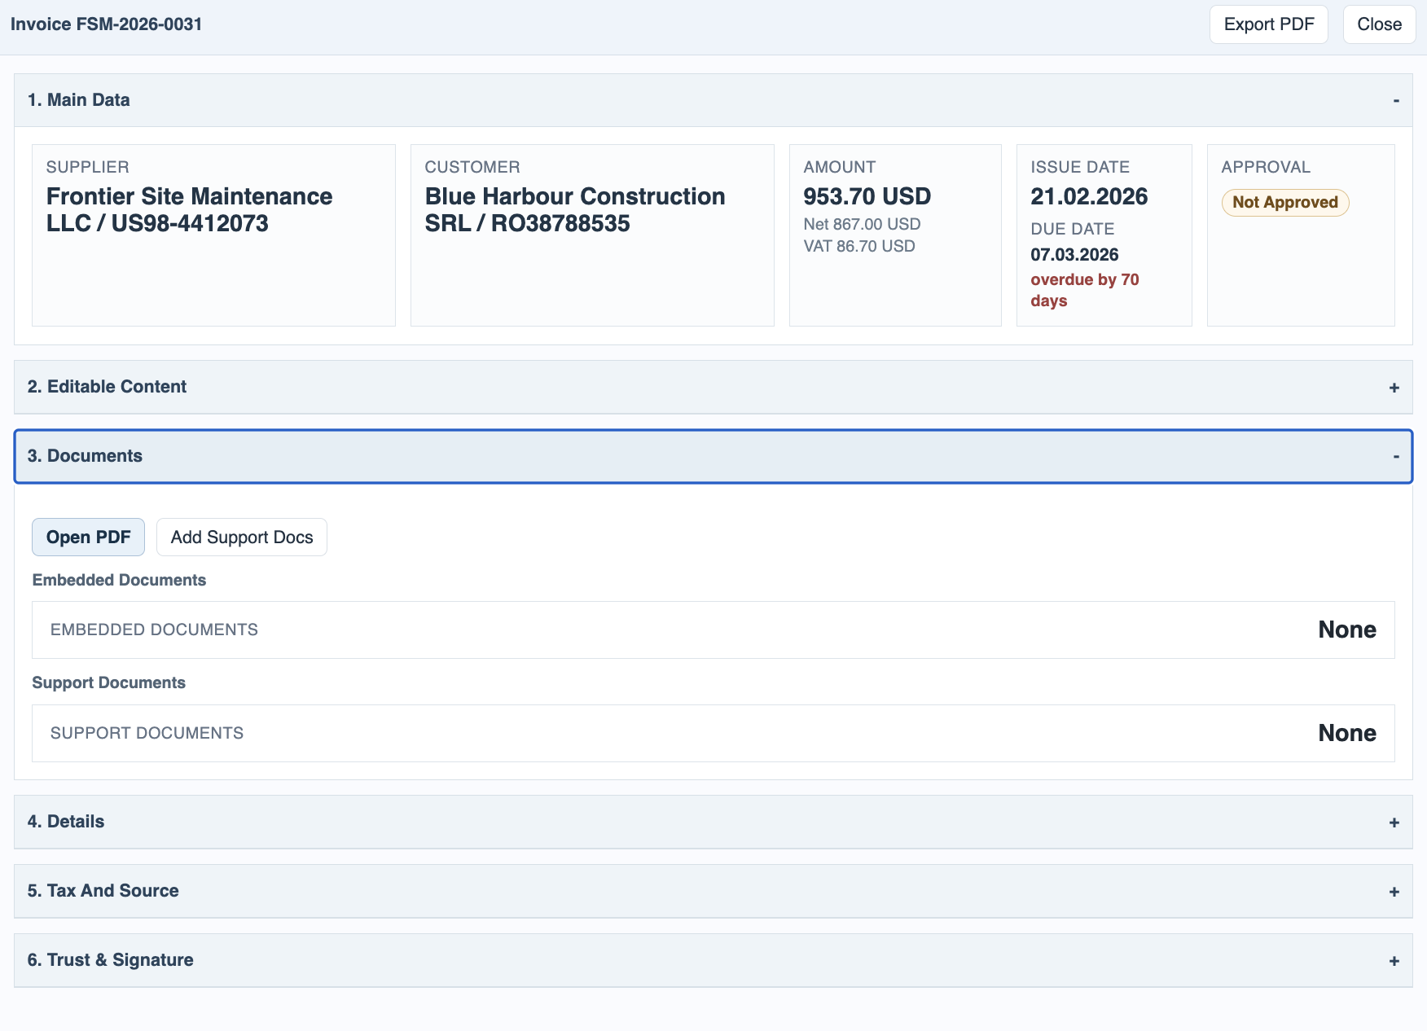
Task: Collapse the 1. Main Data section
Action: 713,100
